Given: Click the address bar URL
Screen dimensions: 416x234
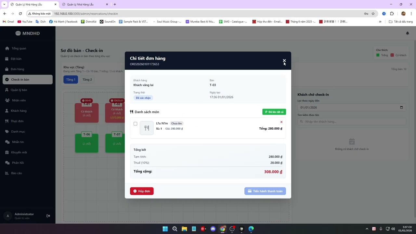Looking at the screenshot, I should [86, 14].
